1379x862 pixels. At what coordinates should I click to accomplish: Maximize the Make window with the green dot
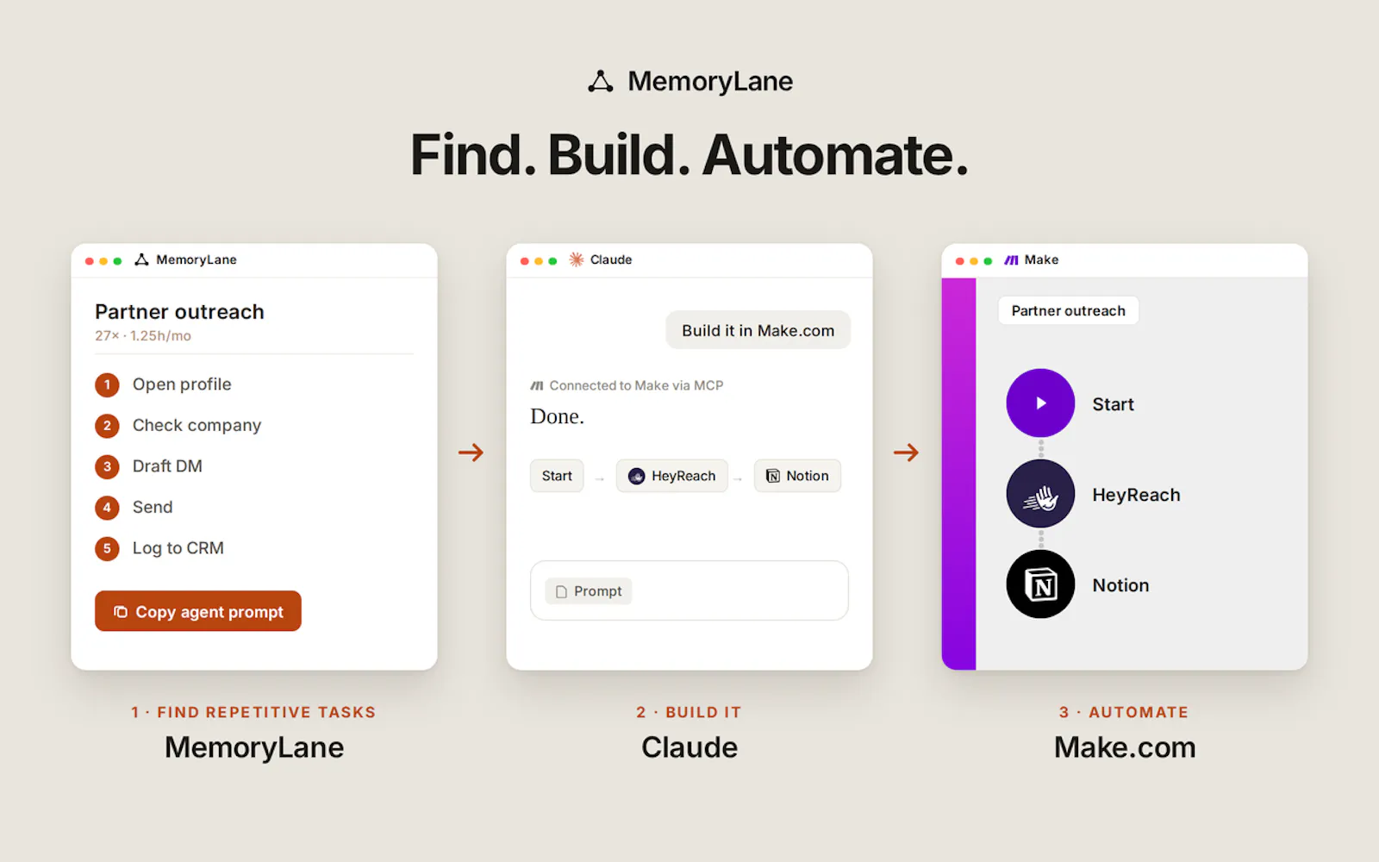pos(988,260)
